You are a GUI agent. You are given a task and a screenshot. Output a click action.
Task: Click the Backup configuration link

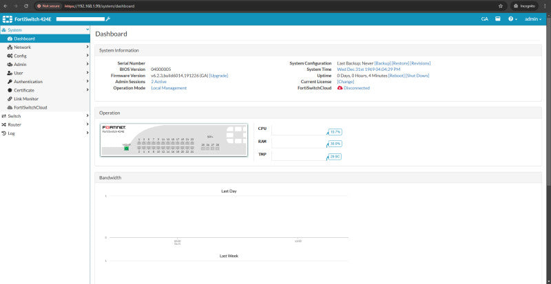tap(383, 63)
